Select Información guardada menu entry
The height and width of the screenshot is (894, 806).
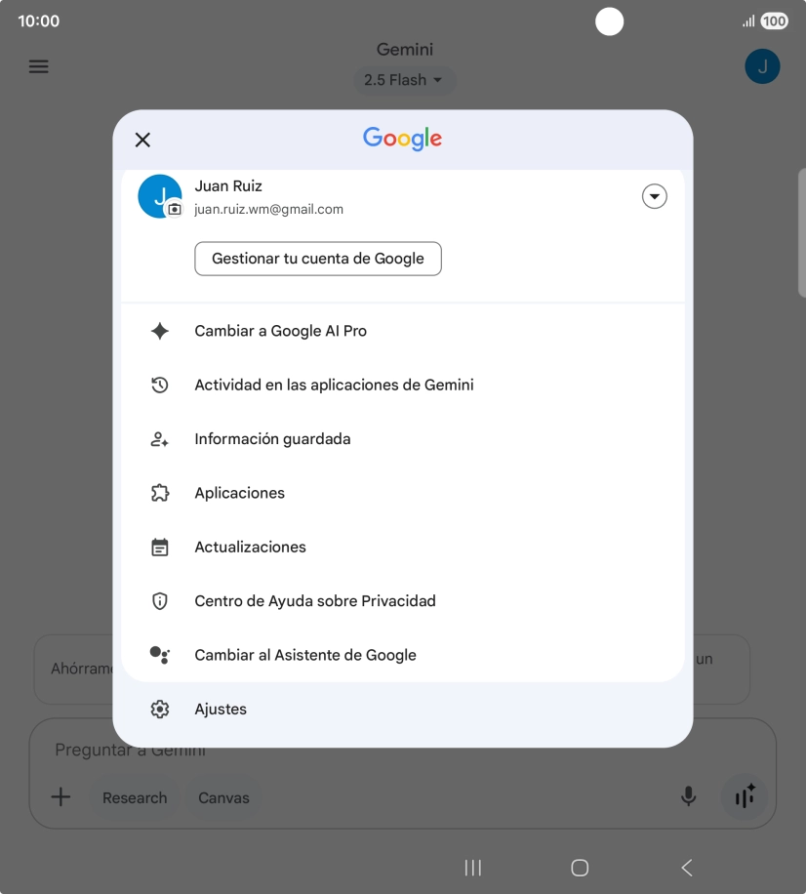(x=403, y=439)
